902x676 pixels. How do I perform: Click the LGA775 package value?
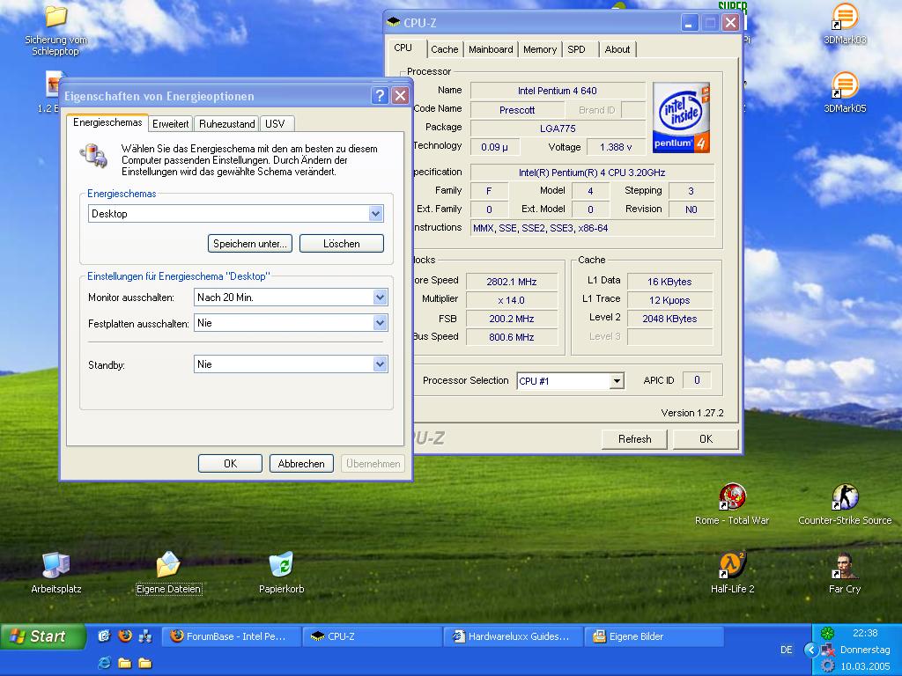click(x=558, y=129)
